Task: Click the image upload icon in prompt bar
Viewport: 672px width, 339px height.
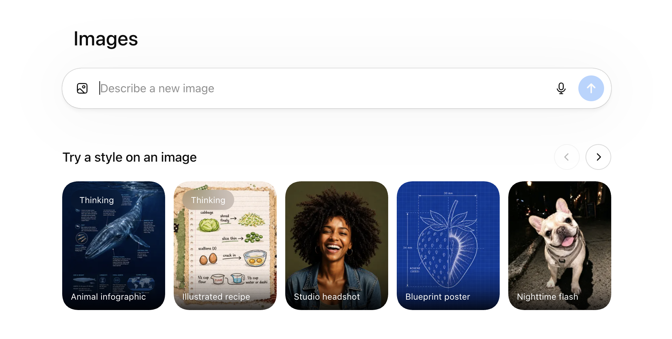Action: (x=82, y=88)
